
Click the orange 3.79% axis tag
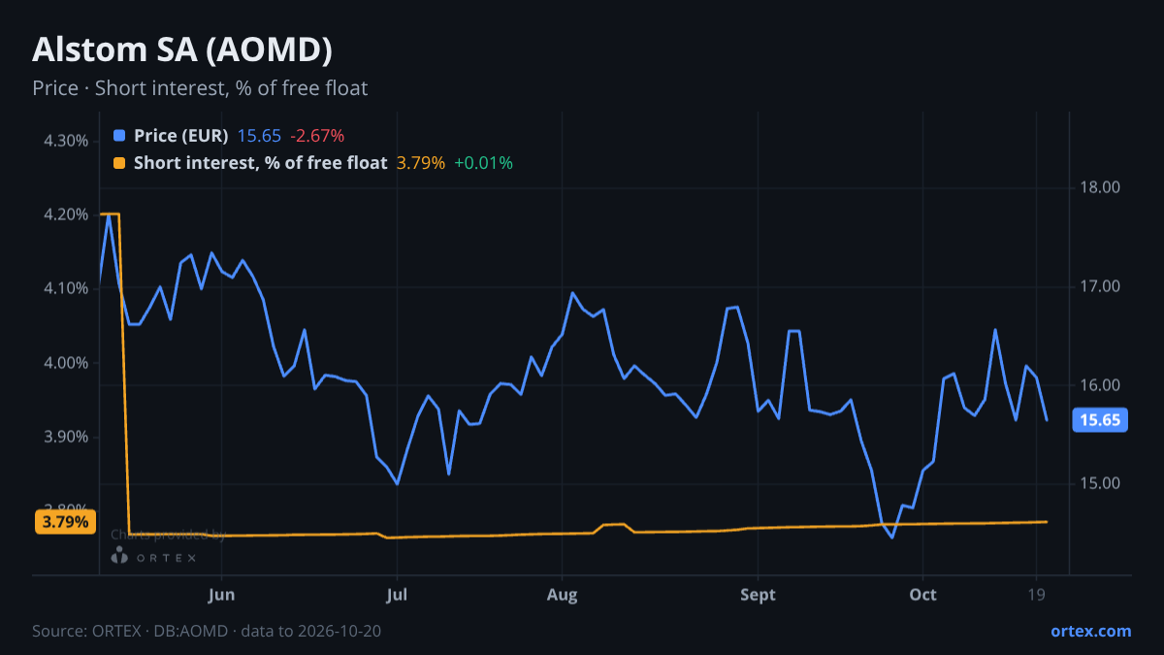pyautogui.click(x=66, y=522)
